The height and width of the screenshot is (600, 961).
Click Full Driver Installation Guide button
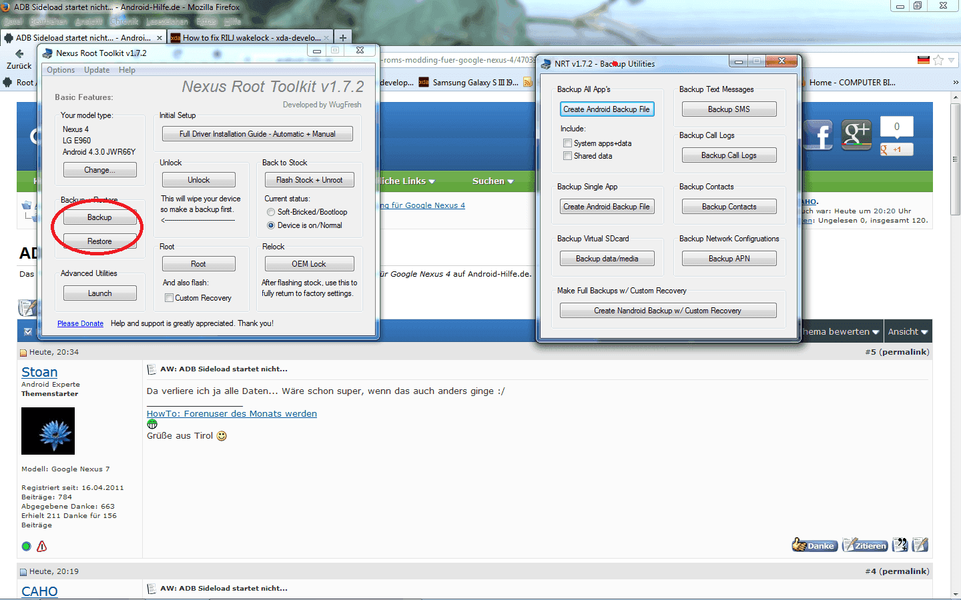258,134
